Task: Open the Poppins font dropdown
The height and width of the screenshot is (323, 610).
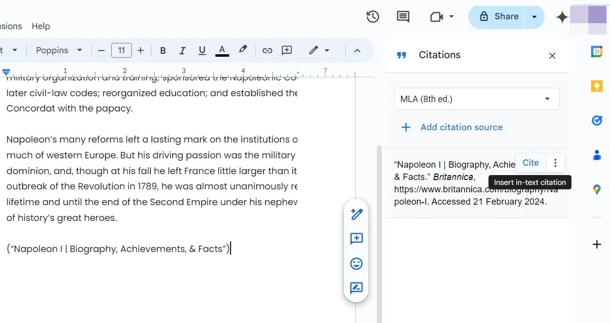Action: [x=59, y=50]
